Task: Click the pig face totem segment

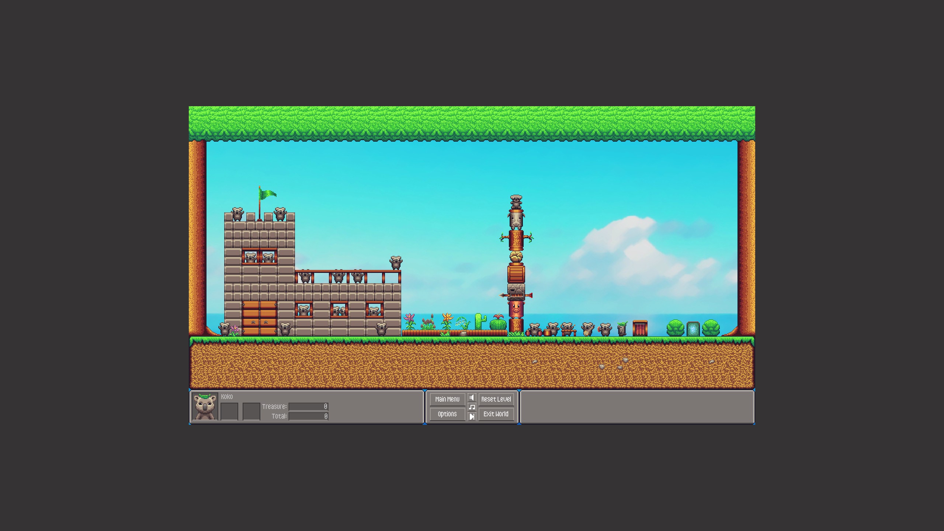Action: click(x=516, y=309)
